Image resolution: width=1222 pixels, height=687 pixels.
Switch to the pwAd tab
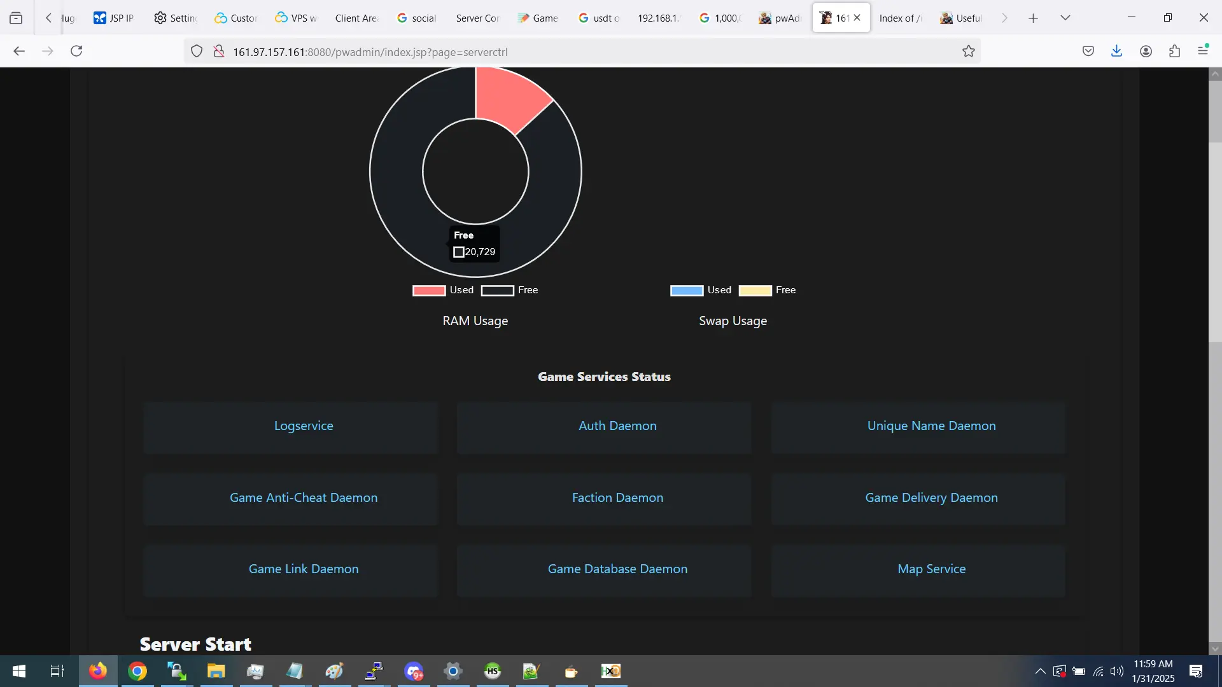pyautogui.click(x=780, y=18)
